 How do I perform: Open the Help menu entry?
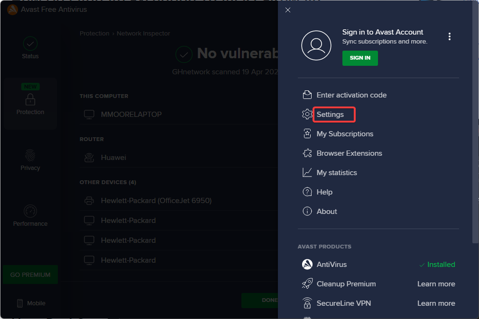tap(324, 192)
